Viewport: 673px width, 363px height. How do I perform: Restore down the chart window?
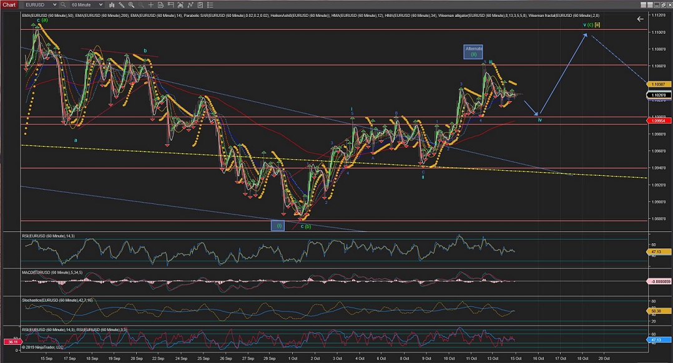[x=663, y=5]
